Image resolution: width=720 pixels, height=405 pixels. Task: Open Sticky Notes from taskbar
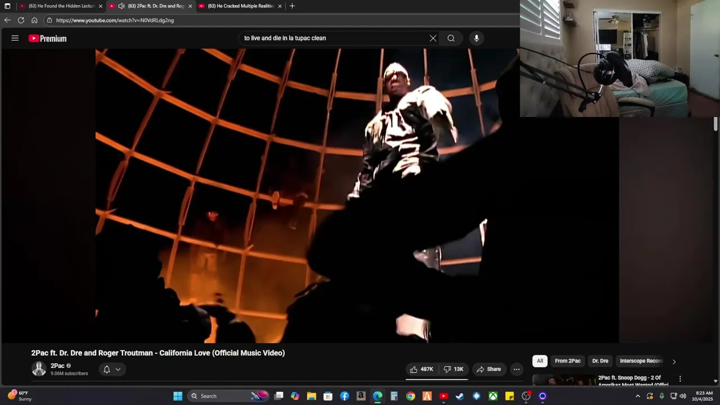click(x=509, y=396)
